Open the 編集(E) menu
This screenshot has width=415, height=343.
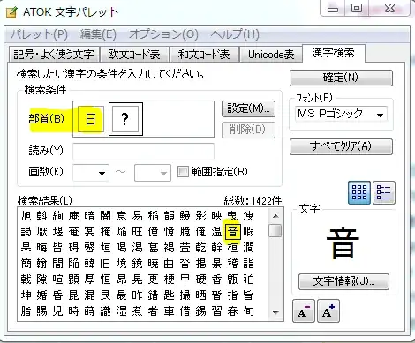(x=98, y=34)
